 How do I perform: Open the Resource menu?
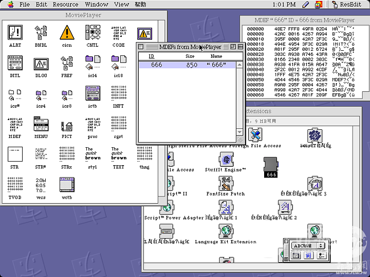point(65,5)
